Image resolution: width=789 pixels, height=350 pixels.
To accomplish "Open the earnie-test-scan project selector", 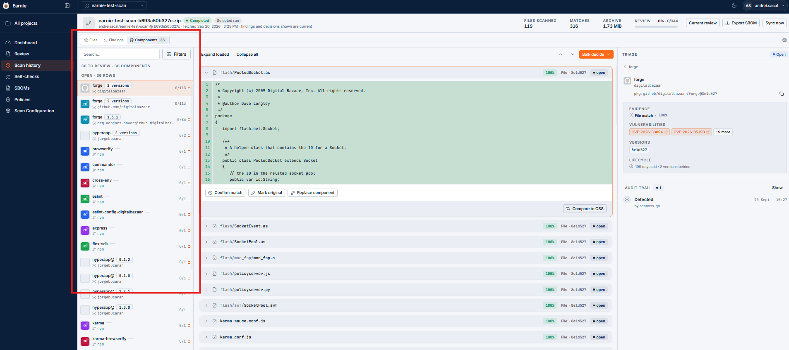I will click(x=114, y=6).
